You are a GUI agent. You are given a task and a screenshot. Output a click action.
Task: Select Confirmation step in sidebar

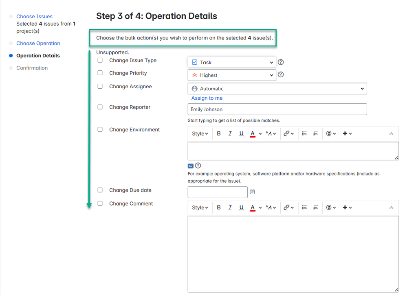point(32,68)
